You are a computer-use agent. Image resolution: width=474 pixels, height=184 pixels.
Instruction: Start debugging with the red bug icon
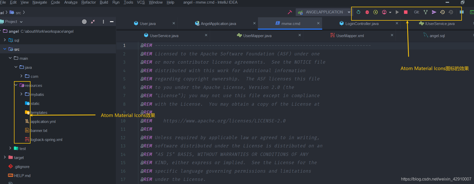(367, 12)
